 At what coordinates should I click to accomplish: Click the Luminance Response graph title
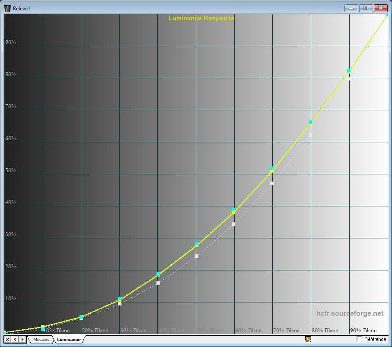click(x=201, y=18)
